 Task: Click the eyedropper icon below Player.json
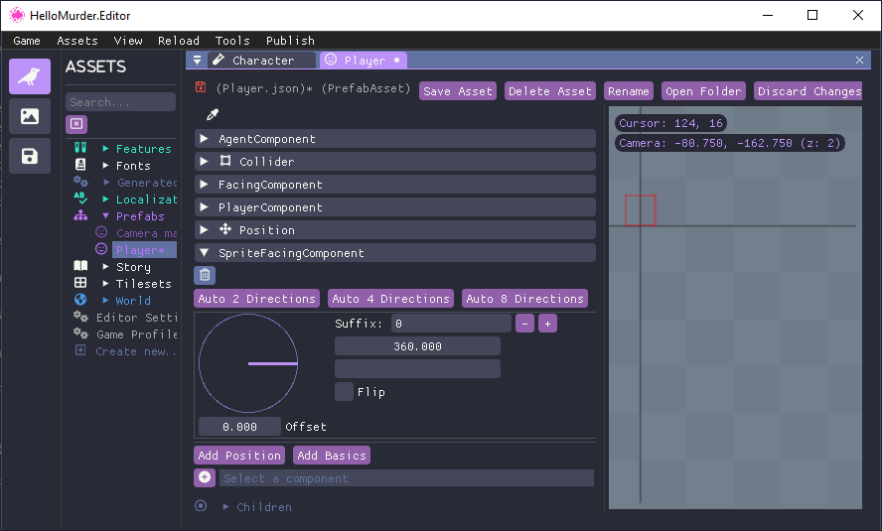coord(212,115)
